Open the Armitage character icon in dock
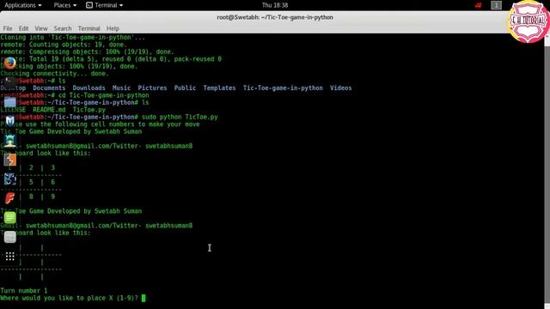This screenshot has height=309, width=550. pyautogui.click(x=9, y=141)
